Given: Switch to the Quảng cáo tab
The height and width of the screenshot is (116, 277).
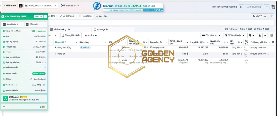Looking at the screenshot, I should click(113, 29).
